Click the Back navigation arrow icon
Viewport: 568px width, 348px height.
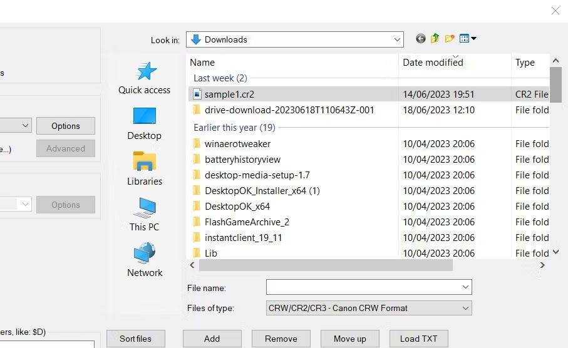click(421, 39)
